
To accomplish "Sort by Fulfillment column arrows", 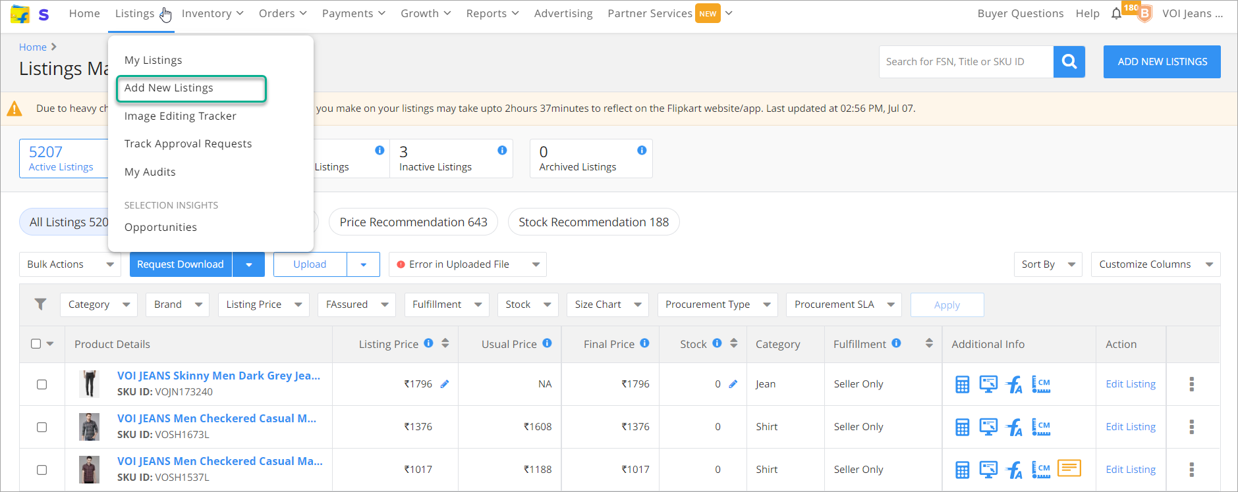I will point(929,343).
